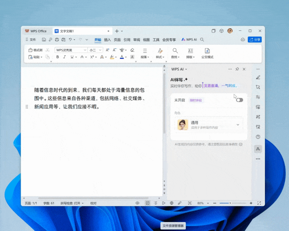Image resolution: width=289 pixels, height=231 pixels.
Task: Expand the 样式 styles dropdown
Action: 160,57
